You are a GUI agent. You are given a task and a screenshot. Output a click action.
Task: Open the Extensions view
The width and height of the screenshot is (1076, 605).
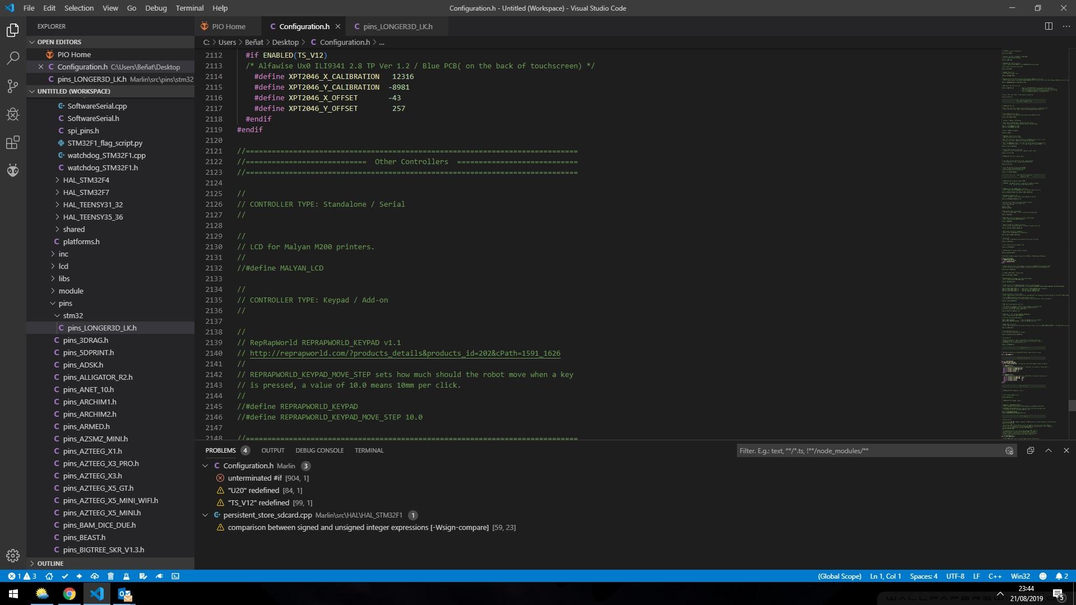tap(12, 142)
